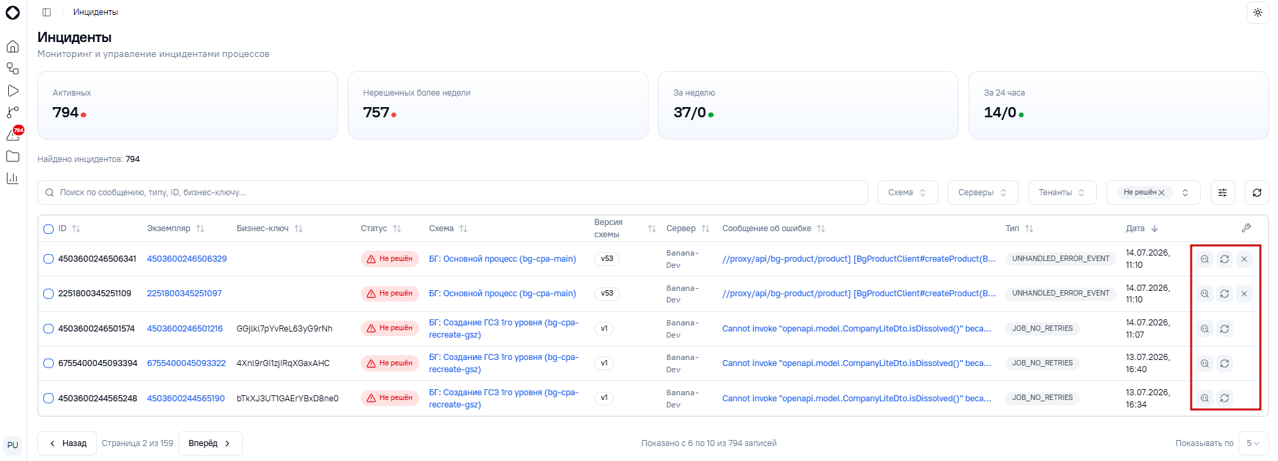Open instance link 6755400045093322
Screen dimensions: 1278x461
point(186,363)
